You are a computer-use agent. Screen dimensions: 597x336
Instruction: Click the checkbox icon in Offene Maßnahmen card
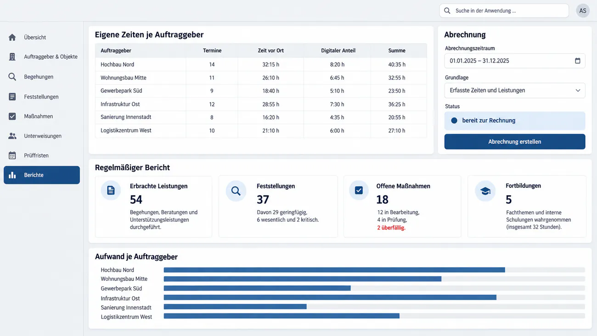[359, 190]
